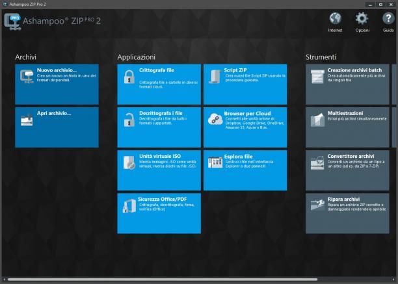Click description 'Crea un nuovo archivio in uno dei'

tap(66, 76)
